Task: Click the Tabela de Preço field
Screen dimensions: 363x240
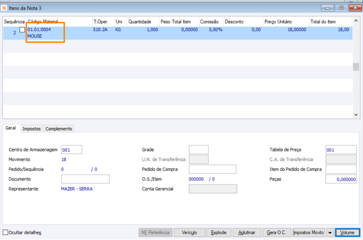Action: pyautogui.click(x=341, y=149)
